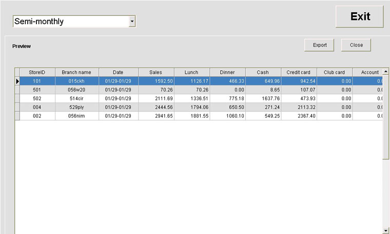Click the Date column header
Viewport: 390px width, 234px height.
tap(119, 72)
